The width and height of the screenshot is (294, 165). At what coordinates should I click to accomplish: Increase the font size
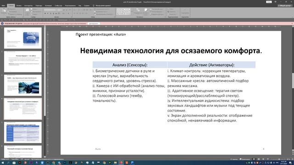(x=64, y=10)
